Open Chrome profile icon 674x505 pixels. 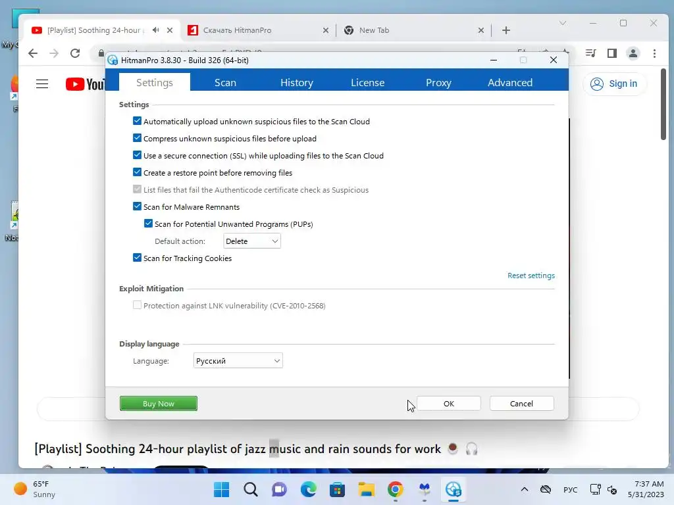(633, 53)
